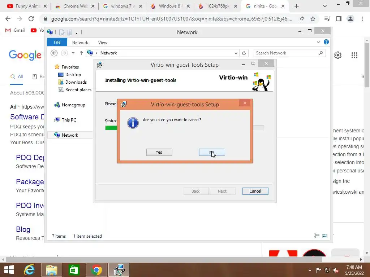
Task: Click the Cancel button in the setup wizard
Action: point(255,191)
